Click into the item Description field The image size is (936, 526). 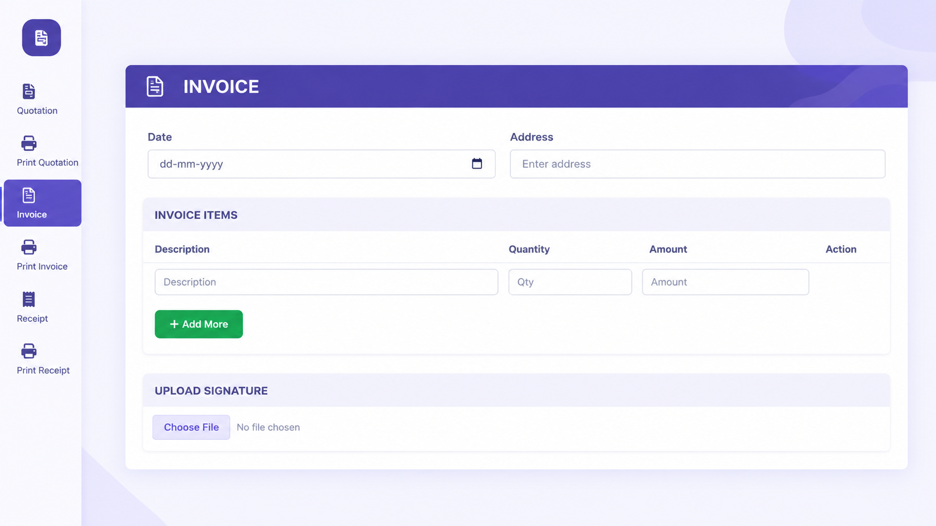coord(326,282)
